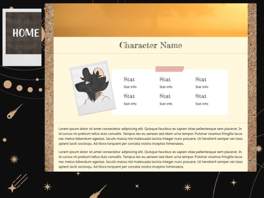Click the glowing sun star left of paragraphs

click(14, 159)
